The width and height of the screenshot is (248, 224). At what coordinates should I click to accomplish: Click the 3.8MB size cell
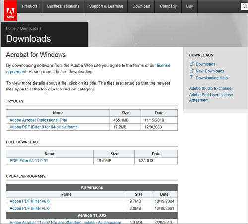click(139, 208)
